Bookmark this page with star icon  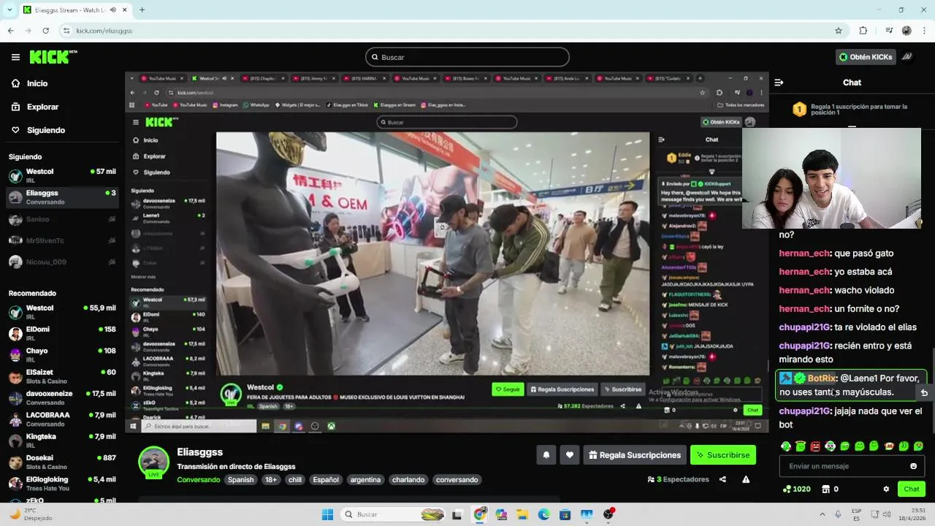(839, 31)
